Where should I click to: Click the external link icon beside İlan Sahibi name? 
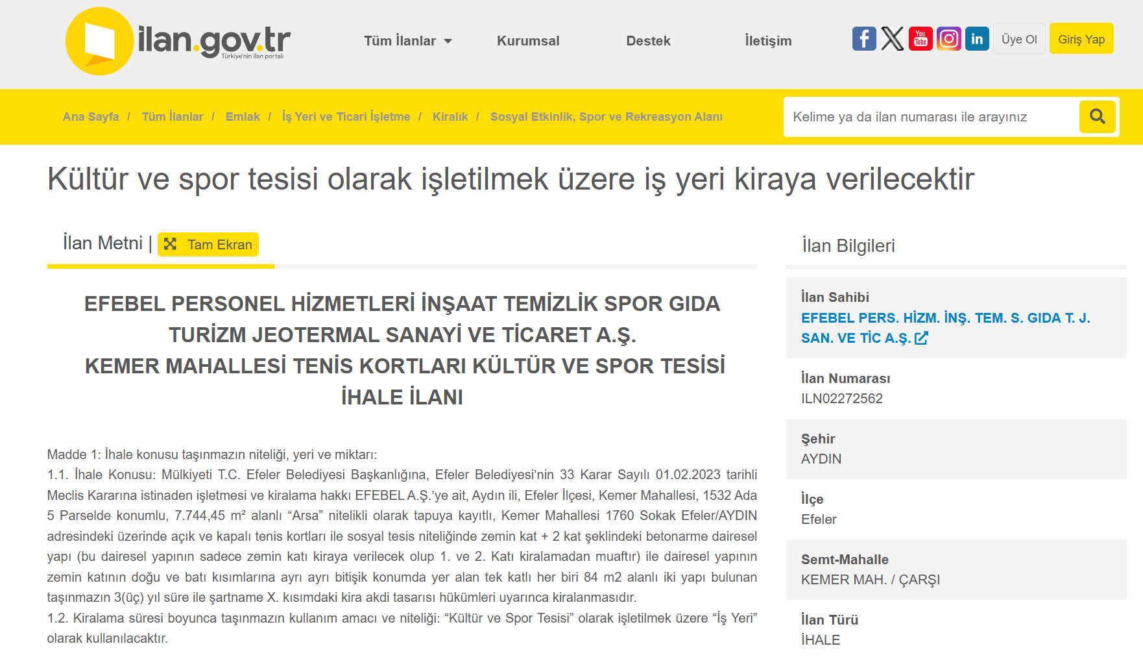[921, 338]
